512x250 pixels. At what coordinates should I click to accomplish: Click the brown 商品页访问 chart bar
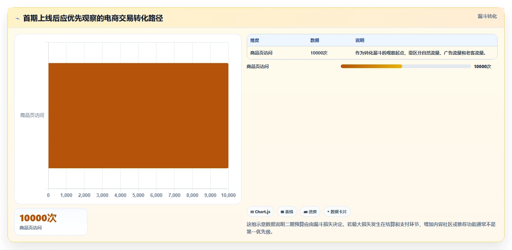(138, 116)
